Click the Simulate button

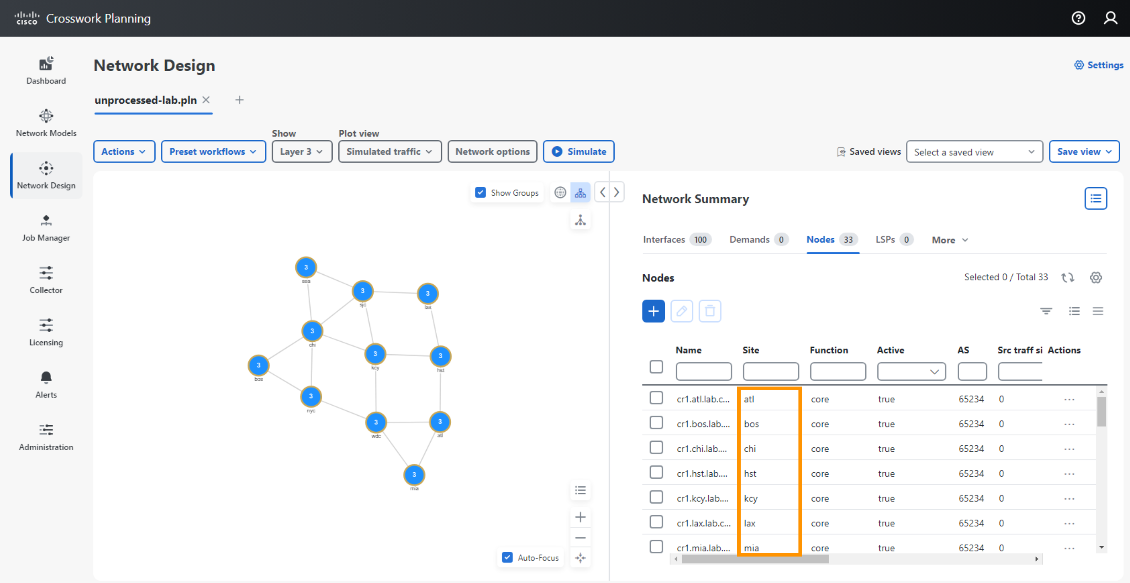(578, 152)
